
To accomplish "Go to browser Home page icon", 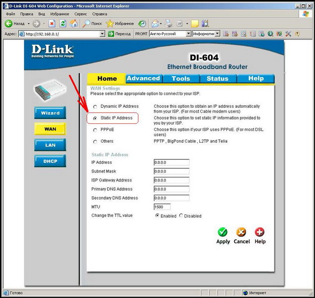I will click(x=74, y=23).
